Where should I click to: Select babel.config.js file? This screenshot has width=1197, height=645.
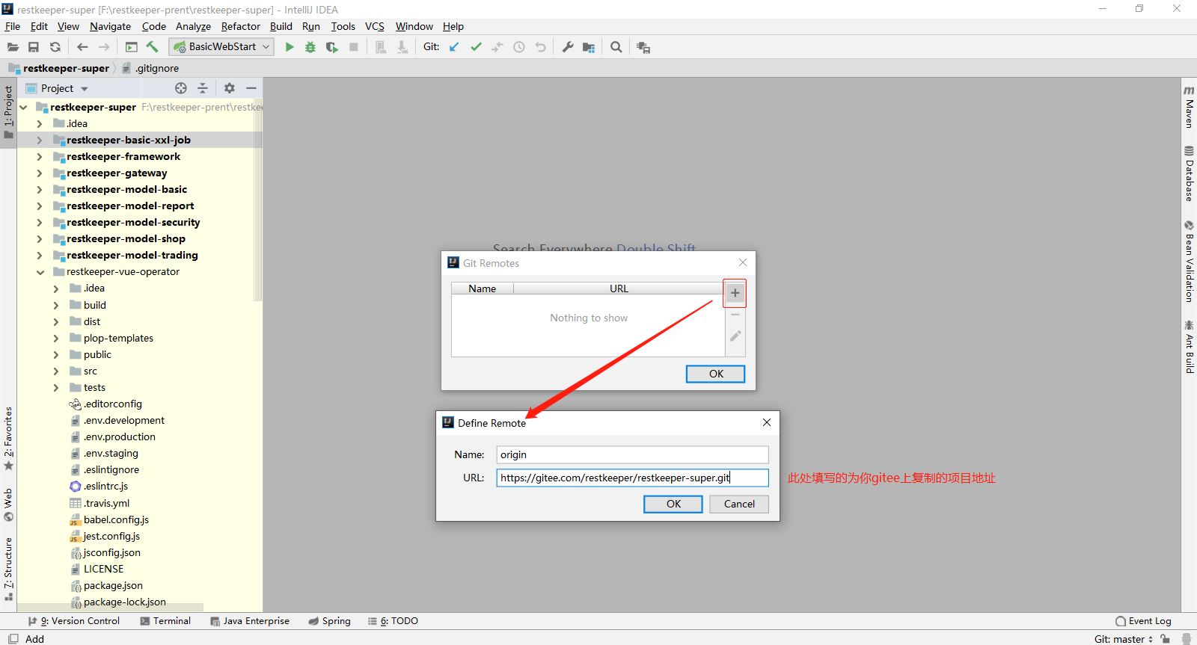[116, 520]
